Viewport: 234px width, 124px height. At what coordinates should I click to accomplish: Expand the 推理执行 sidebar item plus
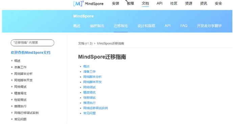pyautogui.click(x=12, y=106)
